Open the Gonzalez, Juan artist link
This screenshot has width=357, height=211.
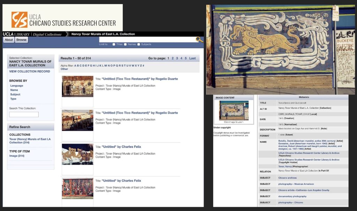(303, 144)
